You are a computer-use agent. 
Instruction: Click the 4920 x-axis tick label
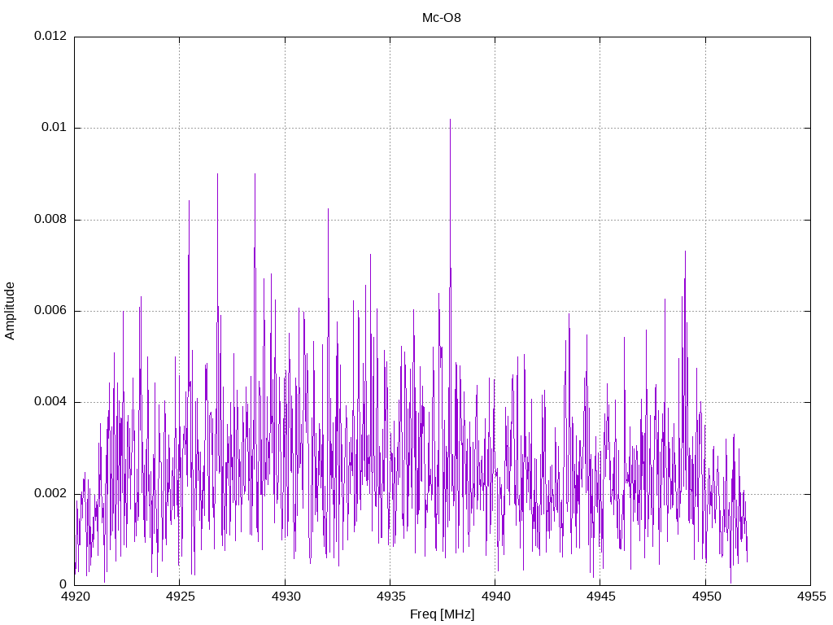coord(75,597)
